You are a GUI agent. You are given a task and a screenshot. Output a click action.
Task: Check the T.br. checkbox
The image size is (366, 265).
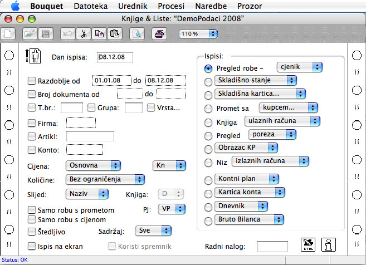(x=32, y=107)
